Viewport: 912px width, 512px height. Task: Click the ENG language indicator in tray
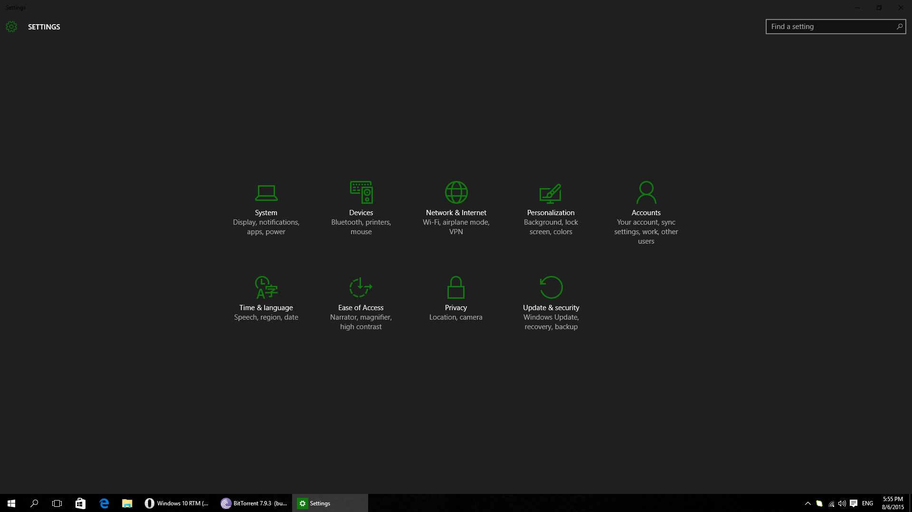point(867,503)
